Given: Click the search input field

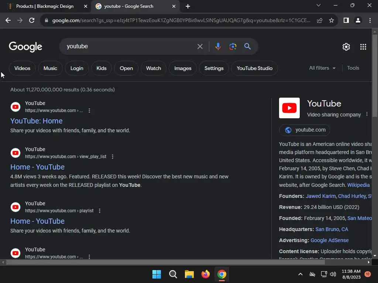Looking at the screenshot, I should tap(130, 46).
